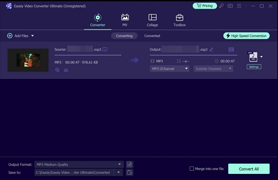Click the audio file thumbnail
This screenshot has height=180, width=278.
click(28, 60)
